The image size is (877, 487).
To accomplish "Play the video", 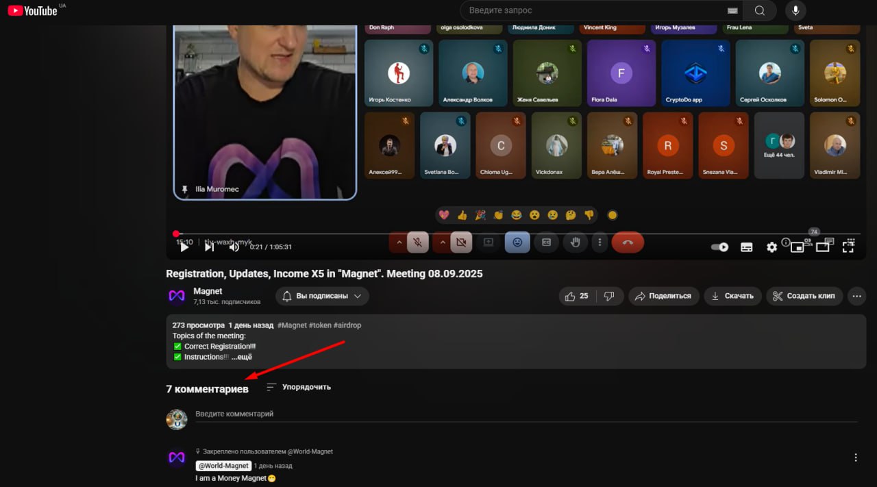I will pyautogui.click(x=184, y=247).
